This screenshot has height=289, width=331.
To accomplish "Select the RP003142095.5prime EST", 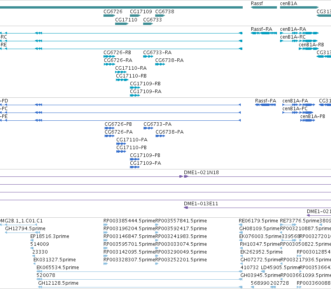I will pyautogui.click(x=105, y=256).
